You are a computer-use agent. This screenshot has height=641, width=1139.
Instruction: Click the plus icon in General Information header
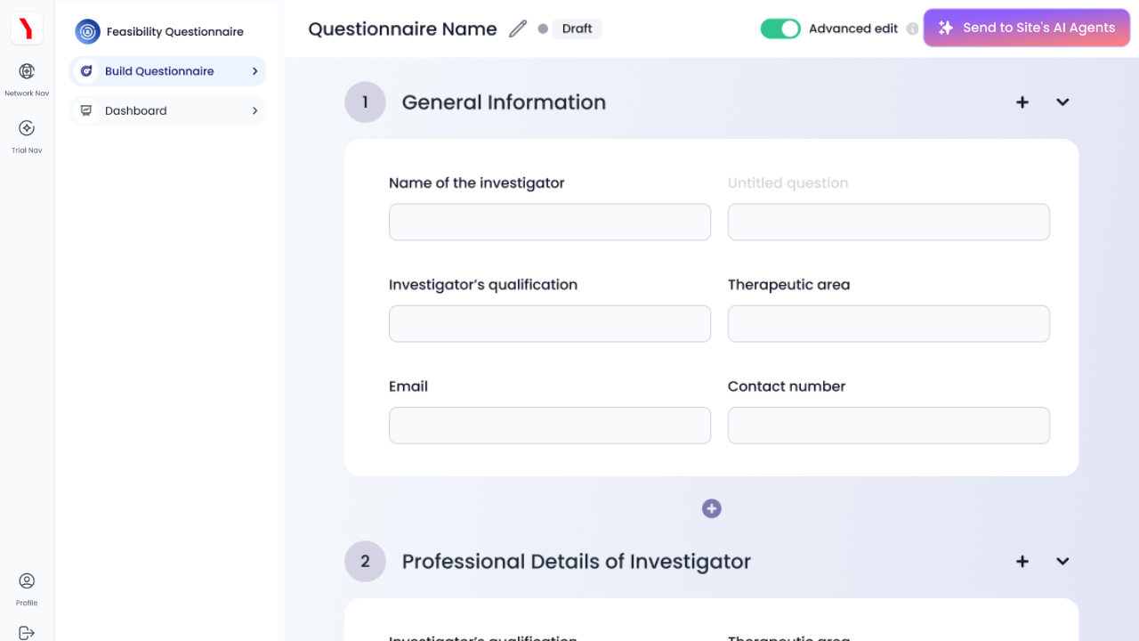(x=1022, y=102)
